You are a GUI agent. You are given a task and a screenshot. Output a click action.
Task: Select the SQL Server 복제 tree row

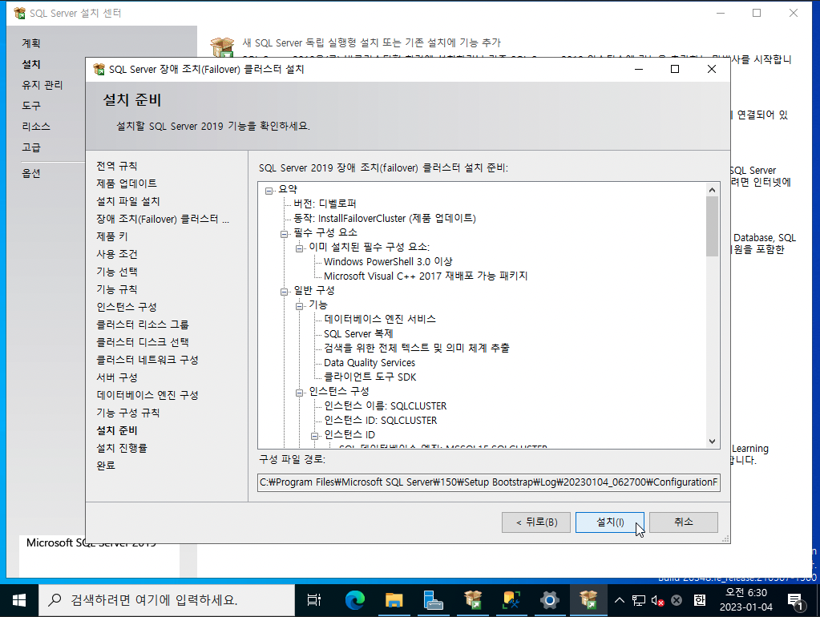[358, 333]
